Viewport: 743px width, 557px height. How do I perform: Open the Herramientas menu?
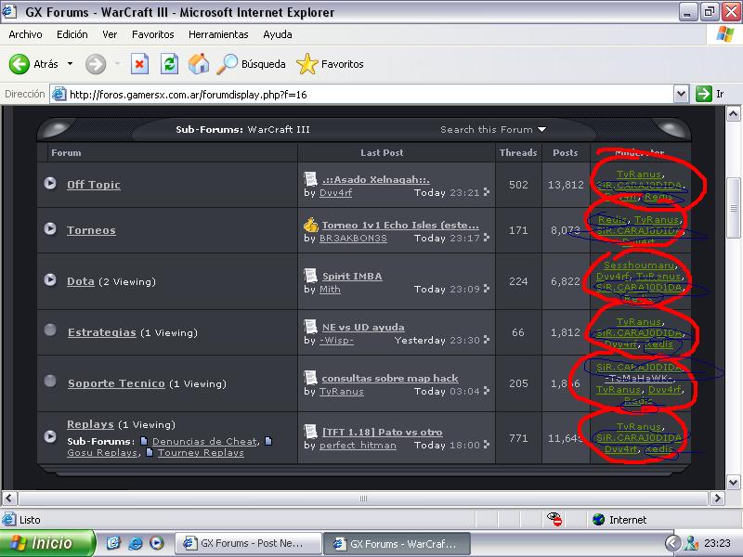[218, 34]
